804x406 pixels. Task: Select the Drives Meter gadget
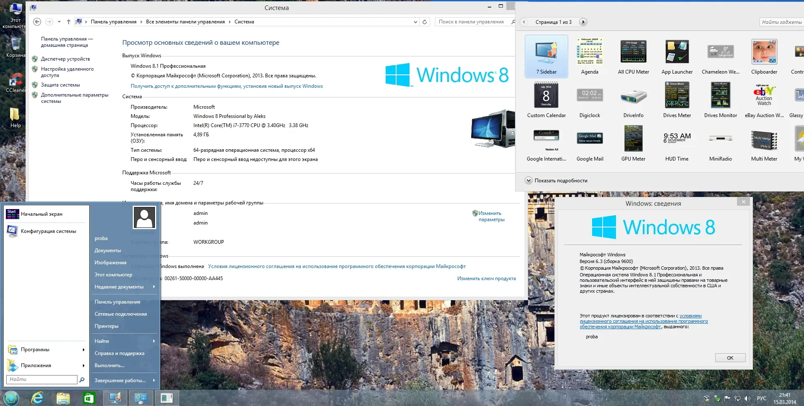pyautogui.click(x=677, y=100)
